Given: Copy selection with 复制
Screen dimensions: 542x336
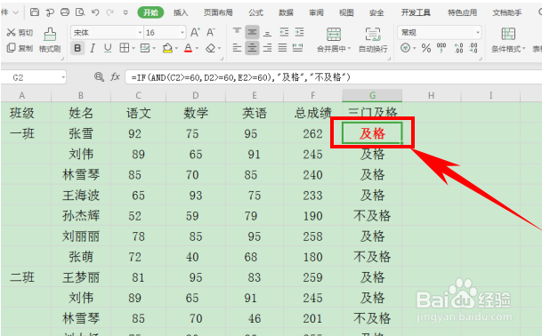Looking at the screenshot, I should 20,48.
